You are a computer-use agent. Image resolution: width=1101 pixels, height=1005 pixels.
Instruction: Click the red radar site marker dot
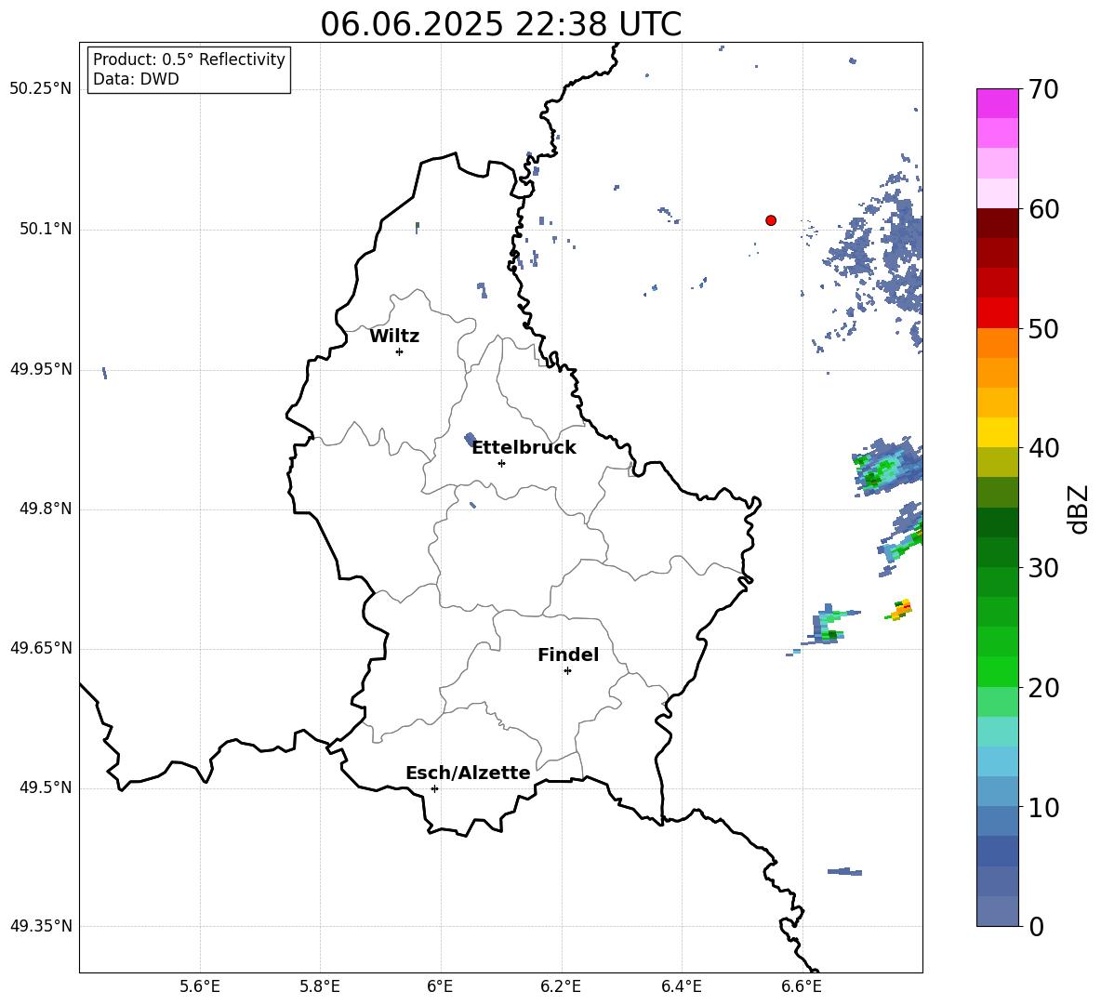coord(771,220)
